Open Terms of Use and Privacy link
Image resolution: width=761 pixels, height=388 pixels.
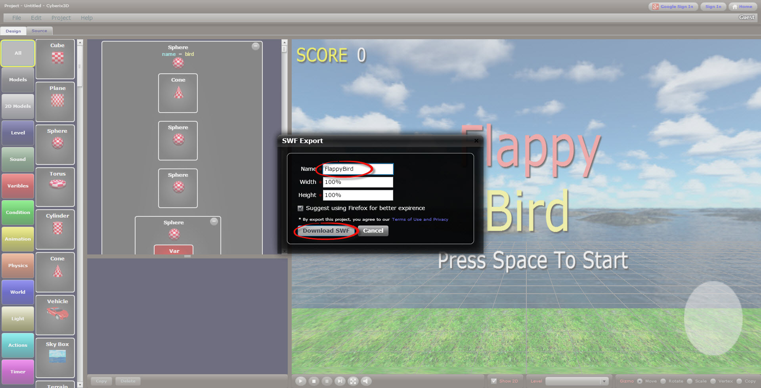click(x=420, y=219)
